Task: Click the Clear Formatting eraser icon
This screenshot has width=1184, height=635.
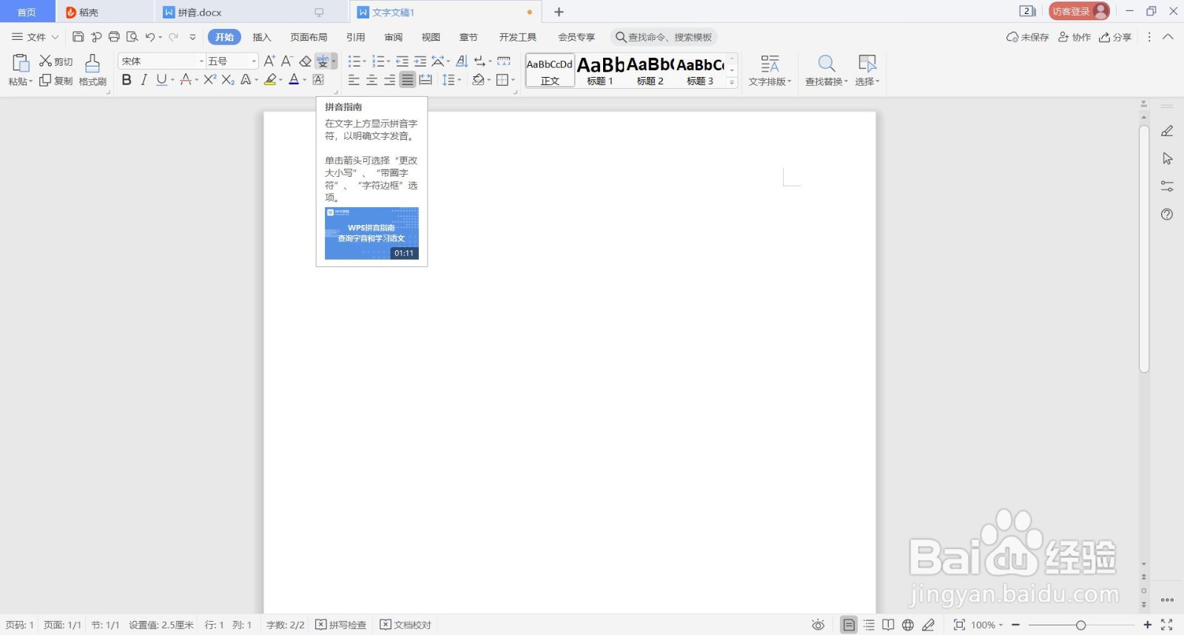Action: click(x=305, y=61)
